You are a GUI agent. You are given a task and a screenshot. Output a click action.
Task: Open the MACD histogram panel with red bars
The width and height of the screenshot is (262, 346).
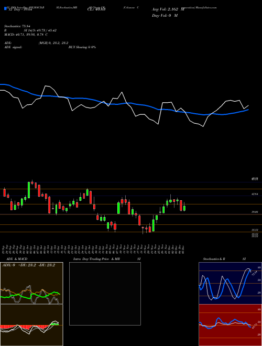pyautogui.click(x=31, y=325)
